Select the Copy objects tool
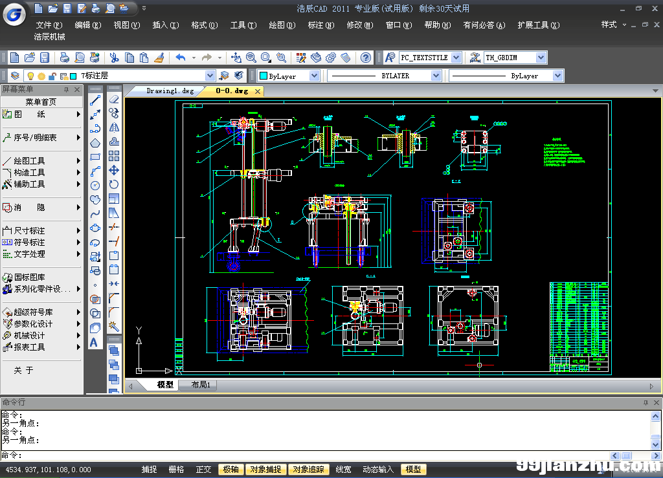Viewport: 663px width, 478px height. (x=114, y=113)
